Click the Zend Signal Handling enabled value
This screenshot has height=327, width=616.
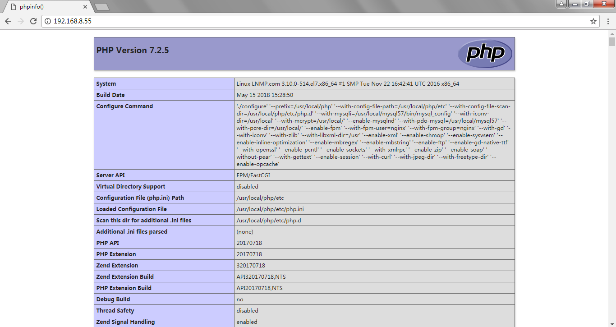pyautogui.click(x=247, y=322)
